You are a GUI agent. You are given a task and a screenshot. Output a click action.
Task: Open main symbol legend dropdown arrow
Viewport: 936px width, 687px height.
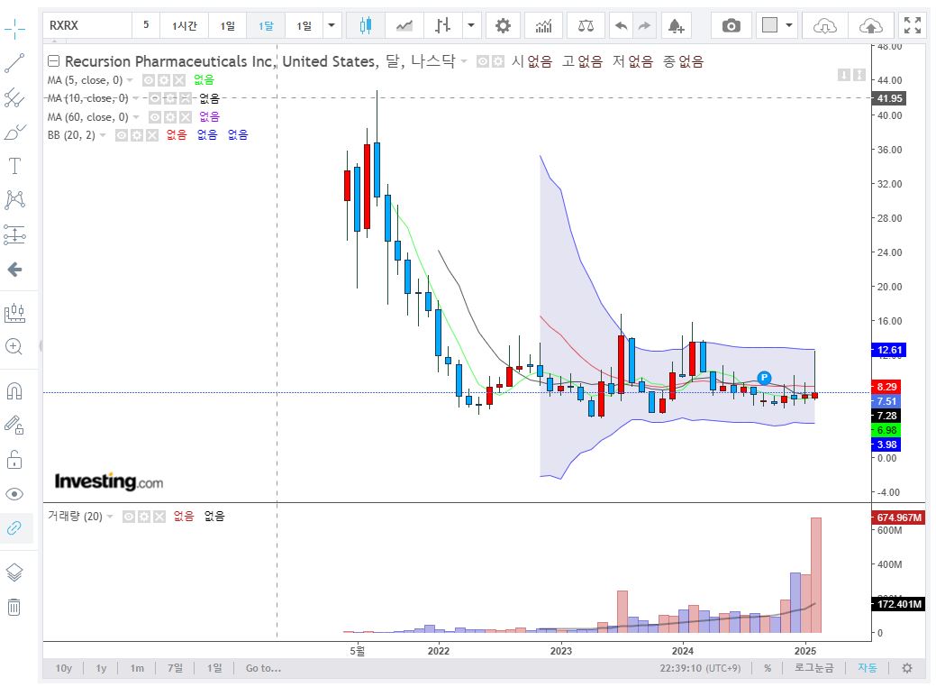click(x=464, y=61)
